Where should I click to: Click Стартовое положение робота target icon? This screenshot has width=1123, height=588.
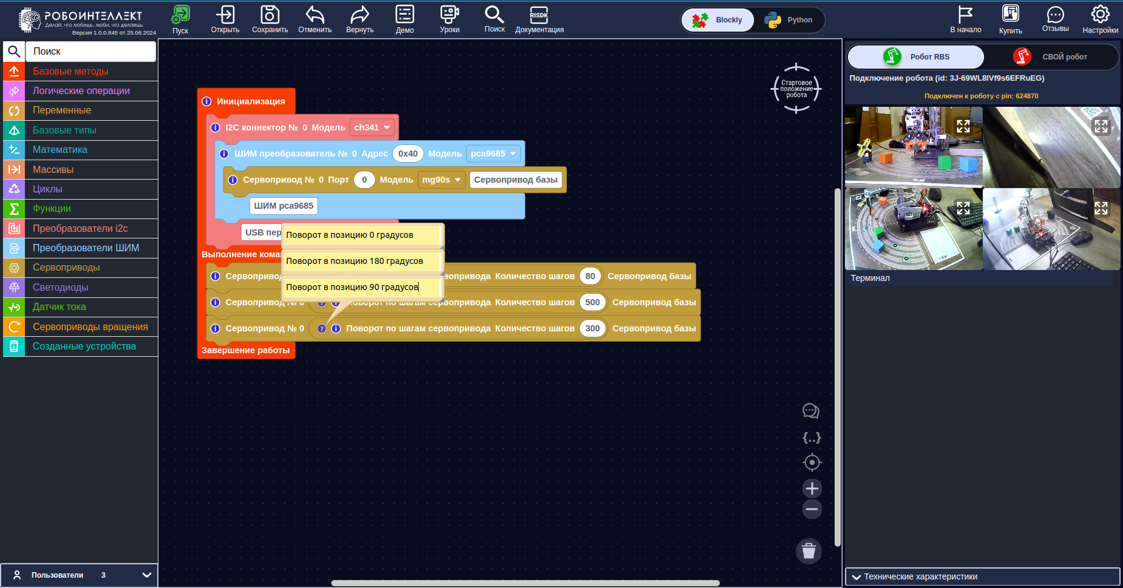coord(796,89)
